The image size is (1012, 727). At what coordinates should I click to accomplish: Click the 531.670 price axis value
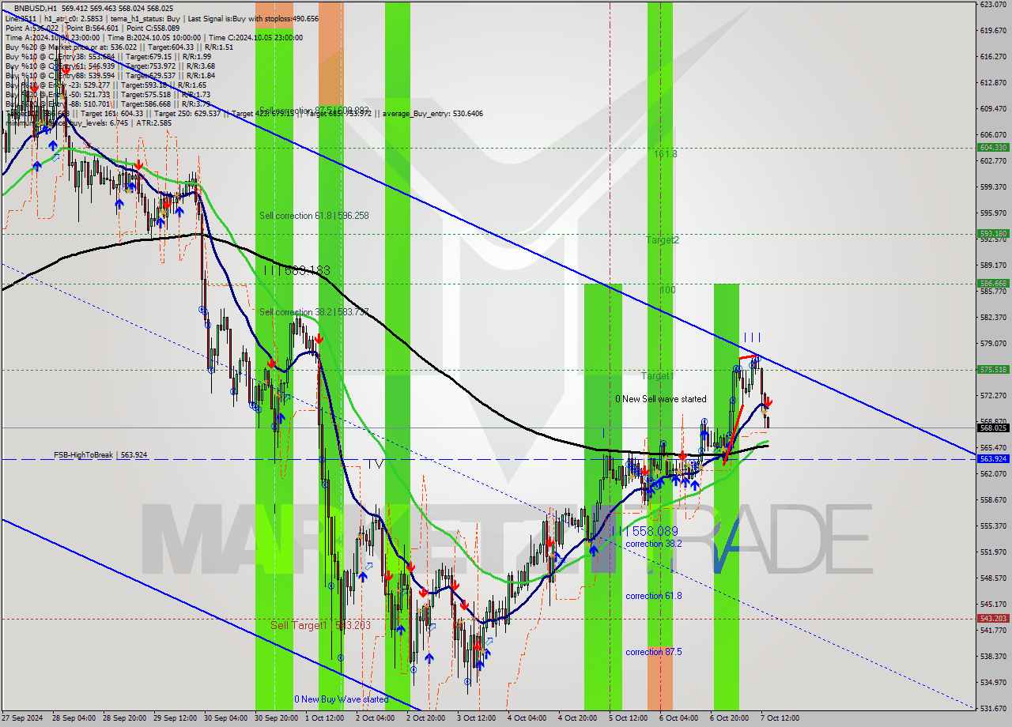tap(993, 708)
